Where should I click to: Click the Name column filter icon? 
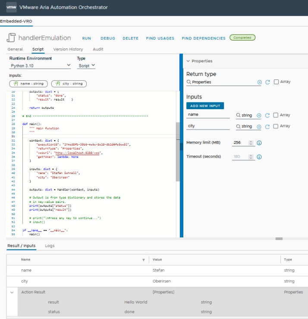coord(144,260)
